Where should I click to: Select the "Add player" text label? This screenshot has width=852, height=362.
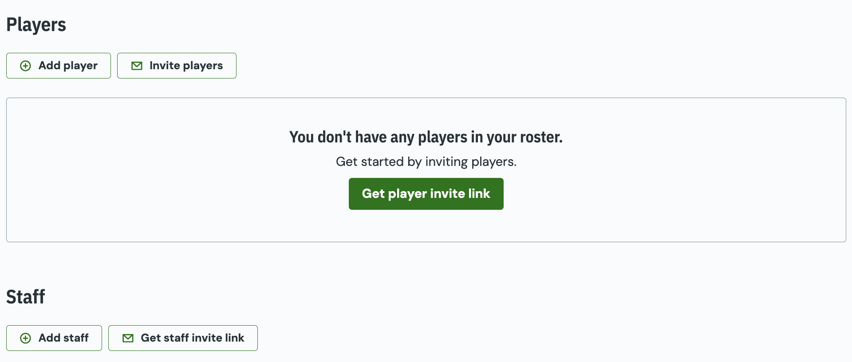pyautogui.click(x=68, y=66)
